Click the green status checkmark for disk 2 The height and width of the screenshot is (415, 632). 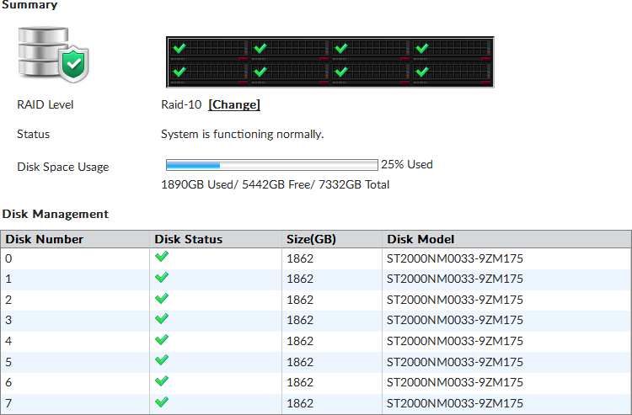coord(162,299)
